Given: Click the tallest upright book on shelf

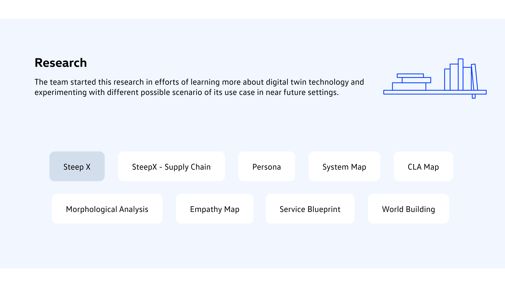Looking at the screenshot, I should (461, 74).
